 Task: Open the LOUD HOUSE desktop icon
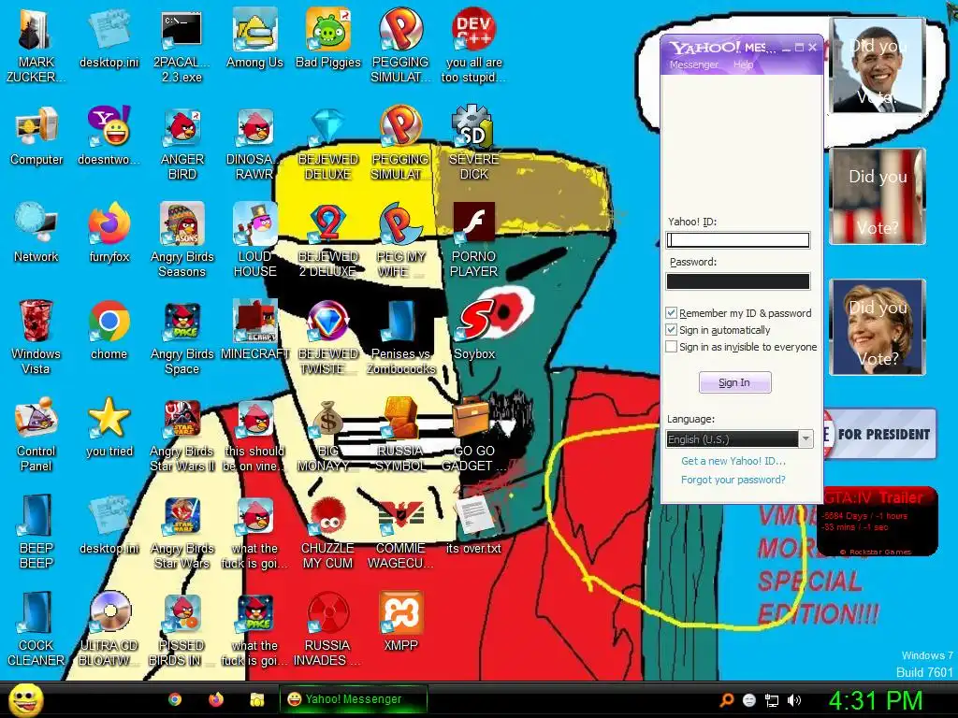254,240
